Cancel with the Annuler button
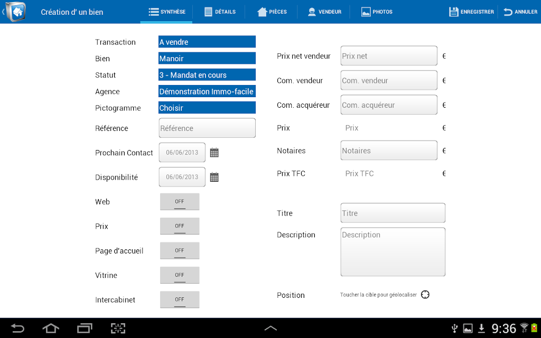The width and height of the screenshot is (541, 338). (x=520, y=12)
